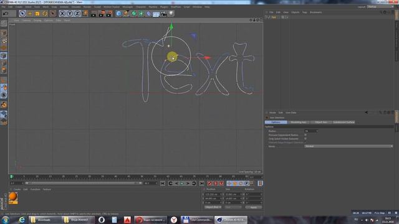The width and height of the screenshot is (399, 224).
Task: Go to end of animation
Action: point(201,184)
